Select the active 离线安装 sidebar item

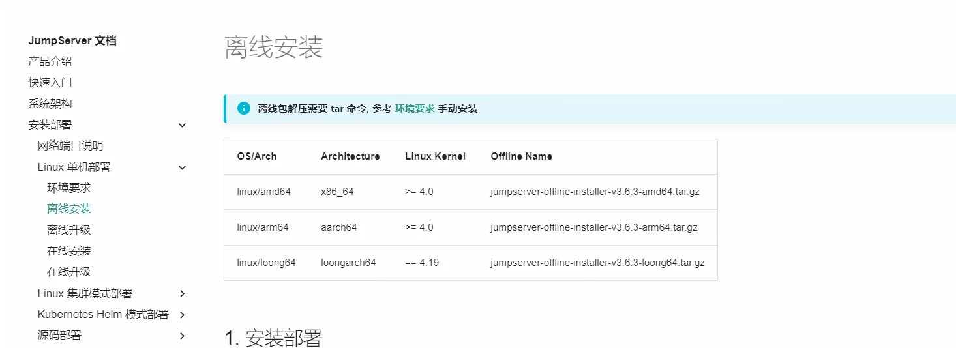69,209
